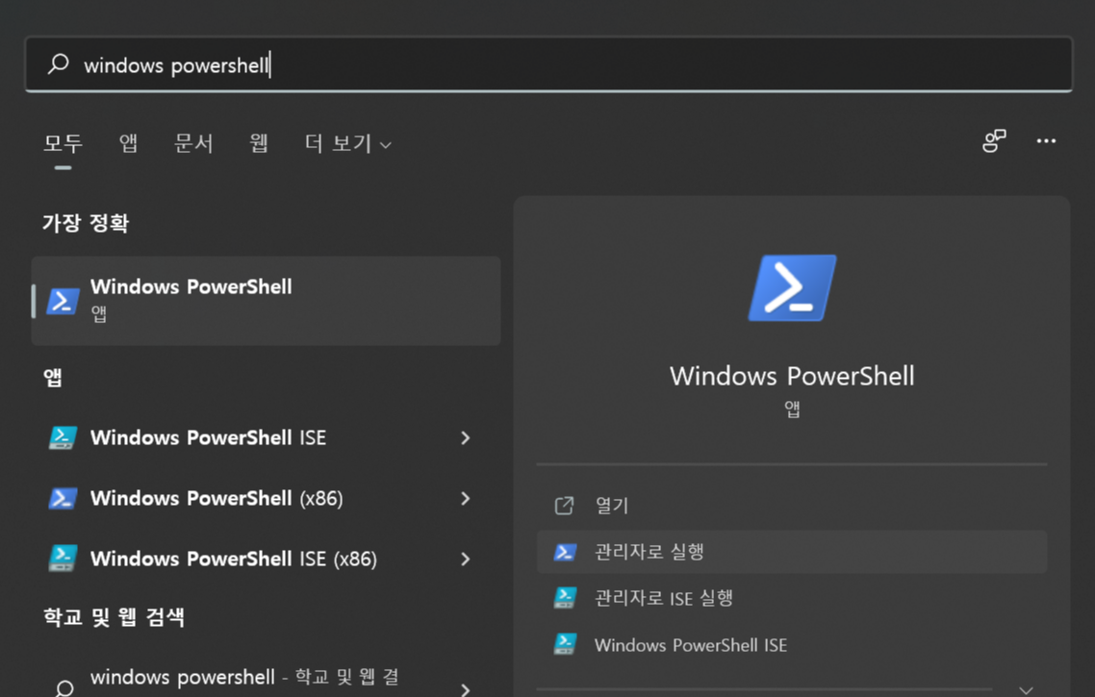Expand Windows PowerShell ISE (x86) result chevron
Screen dimensions: 1095x697
coord(465,559)
